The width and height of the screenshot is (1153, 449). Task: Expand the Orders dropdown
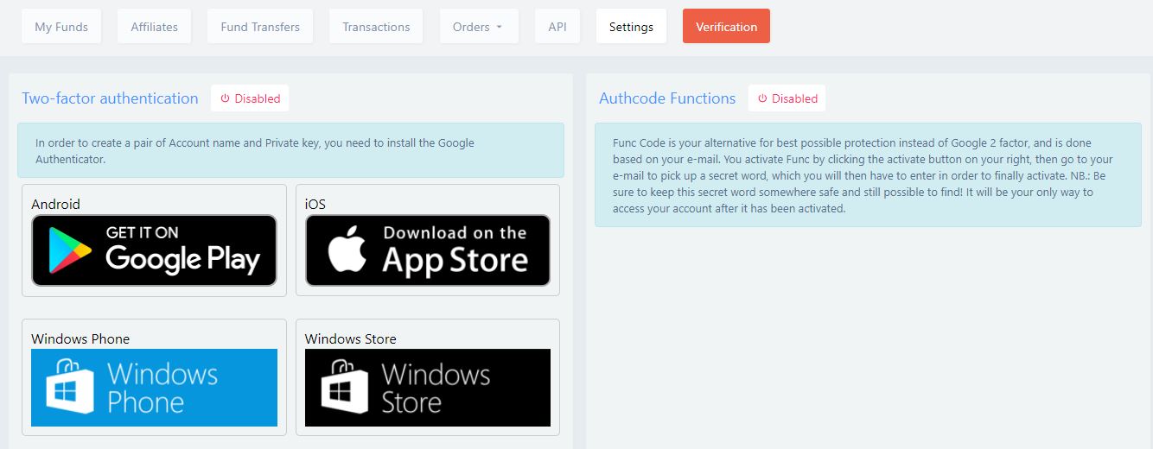click(x=479, y=27)
